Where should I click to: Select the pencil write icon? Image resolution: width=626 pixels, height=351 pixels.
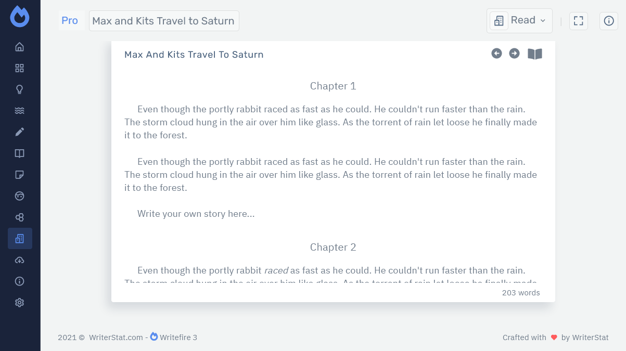(20, 132)
